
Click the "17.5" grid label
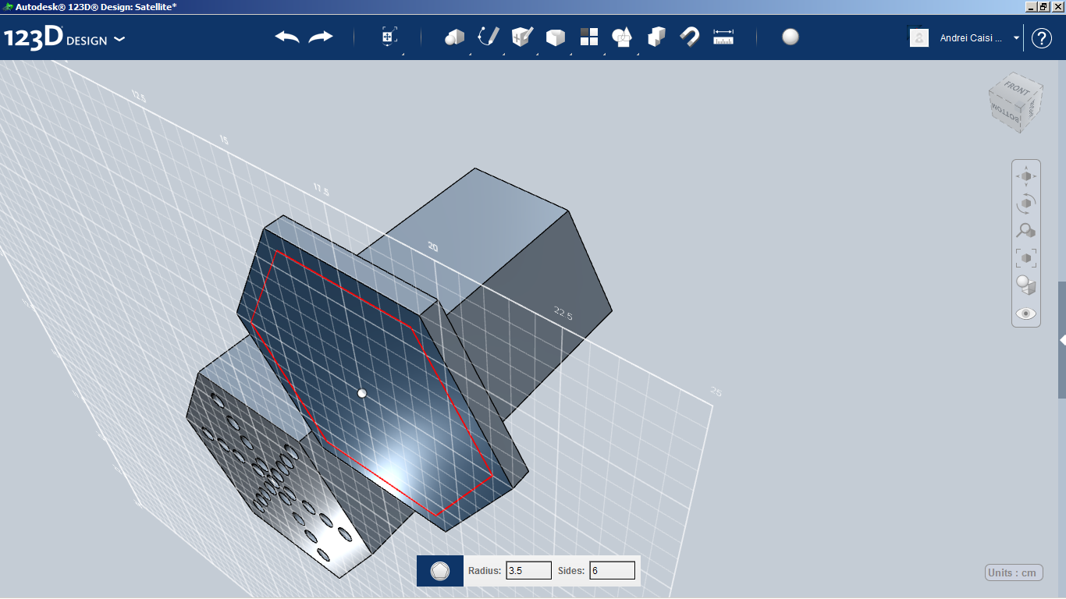coord(322,189)
